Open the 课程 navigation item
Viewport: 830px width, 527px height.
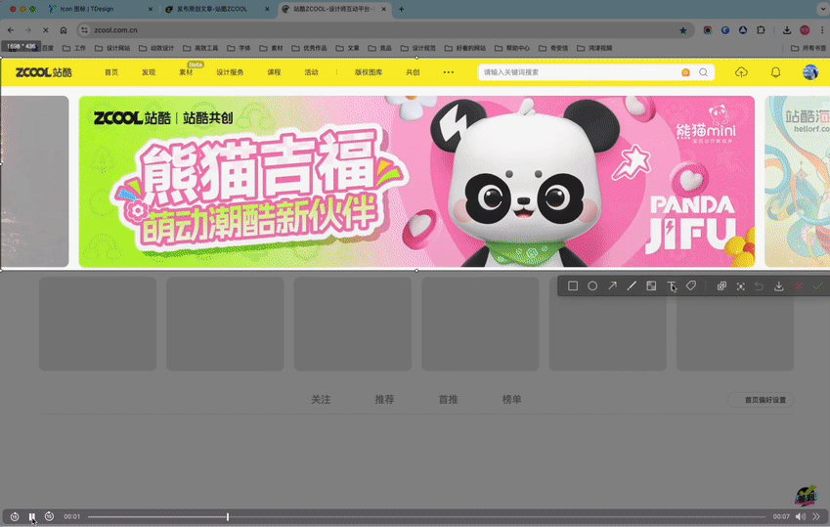pos(274,72)
